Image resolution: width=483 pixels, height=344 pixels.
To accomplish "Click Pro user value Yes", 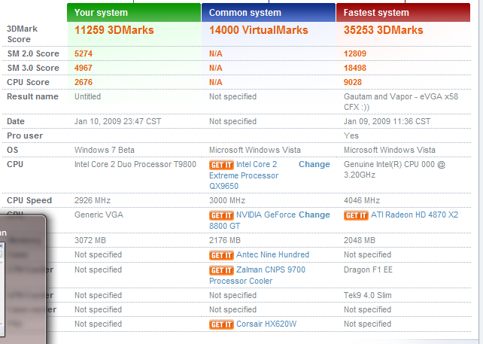I will pyautogui.click(x=351, y=135).
